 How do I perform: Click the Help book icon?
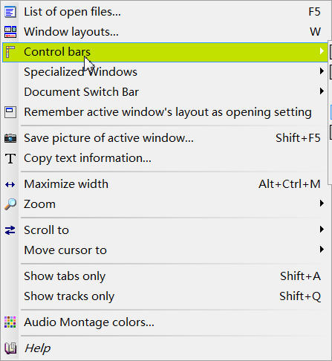tap(10, 348)
